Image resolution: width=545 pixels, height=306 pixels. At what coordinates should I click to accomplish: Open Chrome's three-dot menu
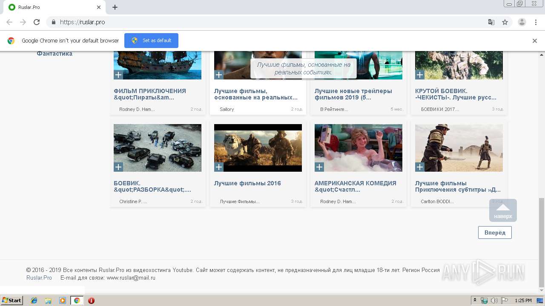[x=536, y=22]
